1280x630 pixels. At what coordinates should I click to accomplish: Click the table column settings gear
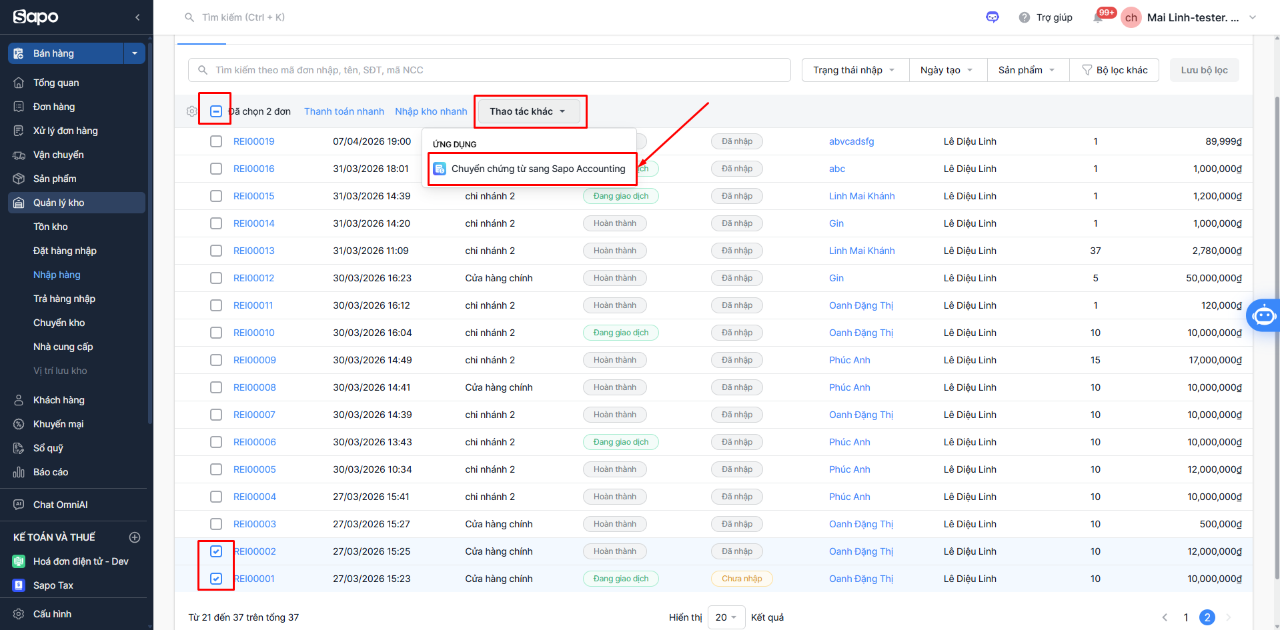click(192, 111)
